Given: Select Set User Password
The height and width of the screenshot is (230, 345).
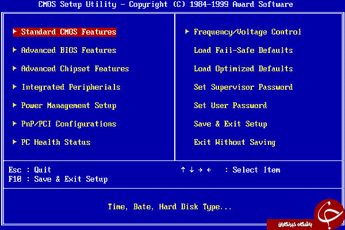Looking at the screenshot, I should pos(230,106).
